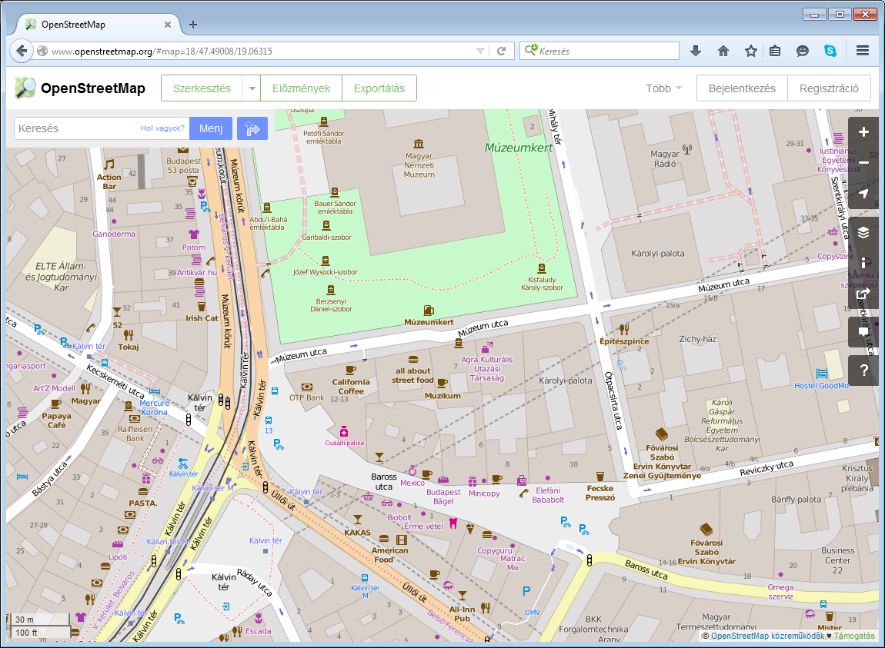The image size is (885, 648).
Task: Open the Firefox hamburger menu
Action: pyautogui.click(x=863, y=51)
